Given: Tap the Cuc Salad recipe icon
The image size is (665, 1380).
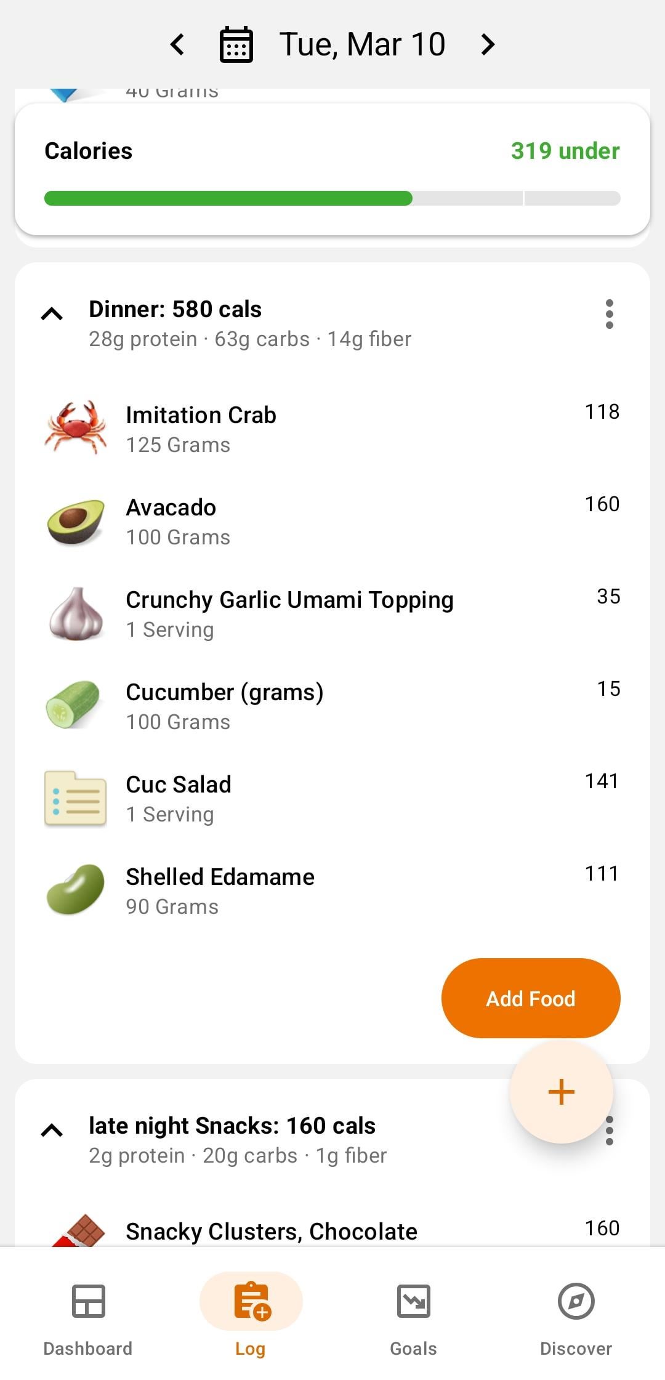Looking at the screenshot, I should [76, 798].
